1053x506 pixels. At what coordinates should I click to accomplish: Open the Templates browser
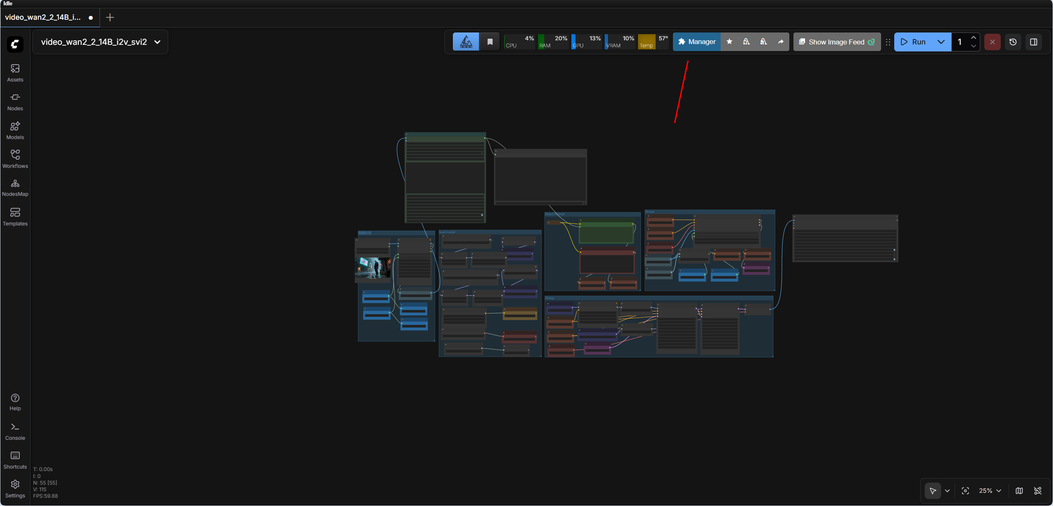15,217
